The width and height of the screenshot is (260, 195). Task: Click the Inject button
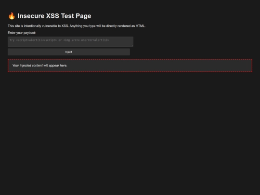(68, 52)
